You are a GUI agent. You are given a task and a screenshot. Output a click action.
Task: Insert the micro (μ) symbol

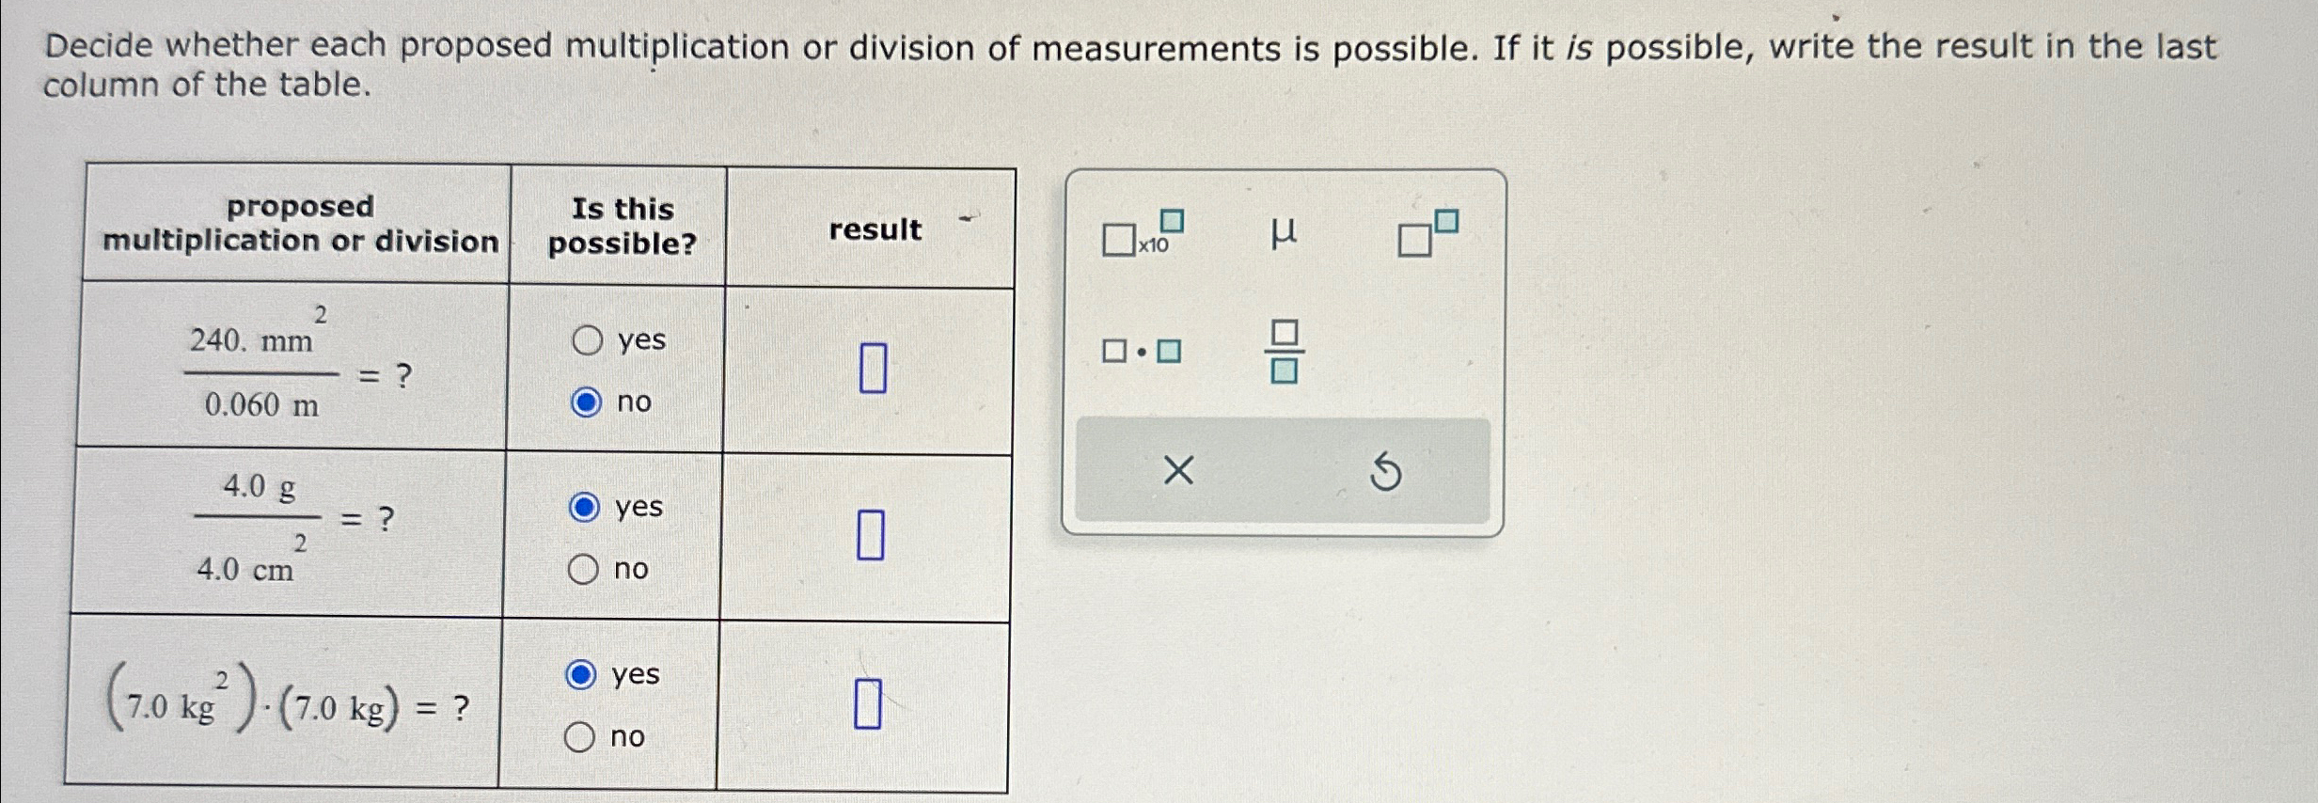1285,233
